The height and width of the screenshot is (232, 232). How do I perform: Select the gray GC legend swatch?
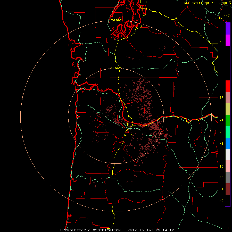coord(228,178)
